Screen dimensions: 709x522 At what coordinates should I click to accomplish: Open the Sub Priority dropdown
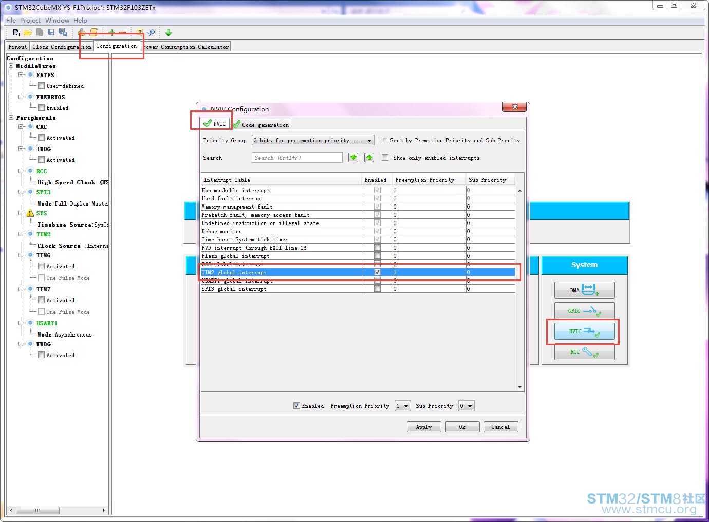tap(467, 406)
